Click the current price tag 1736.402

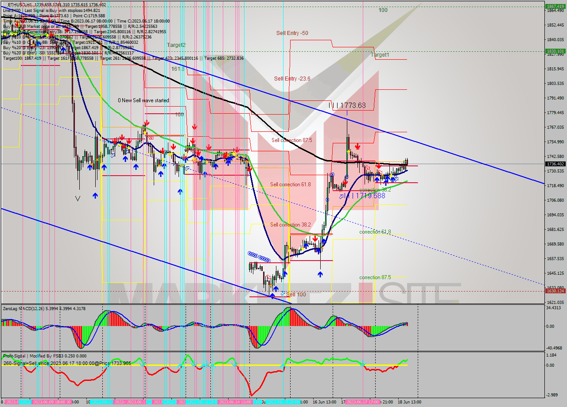pyautogui.click(x=555, y=164)
